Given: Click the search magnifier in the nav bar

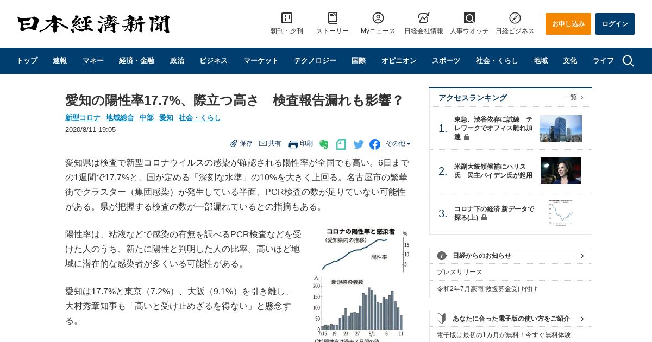Looking at the screenshot, I should tap(628, 61).
